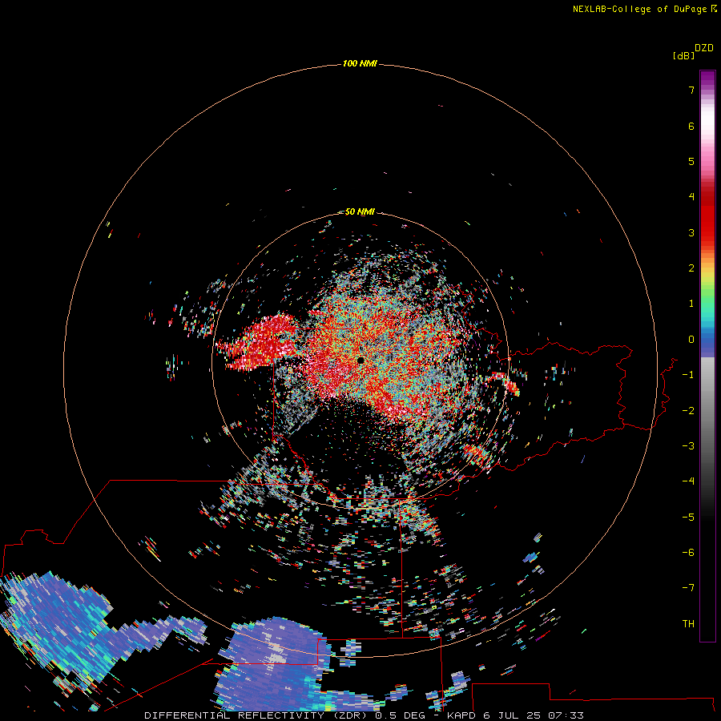Click the DZD product label above color bar

(x=704, y=48)
